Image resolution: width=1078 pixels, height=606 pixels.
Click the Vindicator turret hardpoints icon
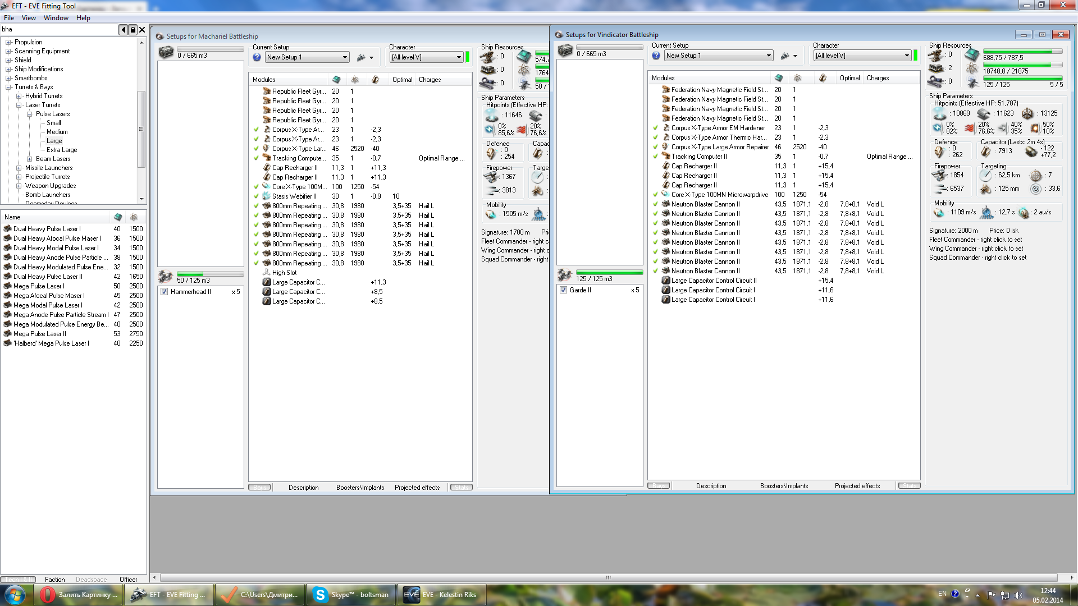tap(935, 55)
